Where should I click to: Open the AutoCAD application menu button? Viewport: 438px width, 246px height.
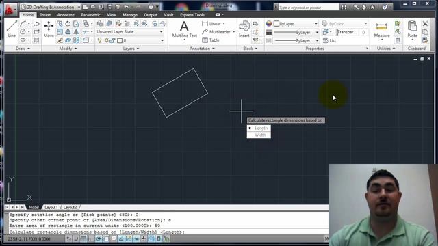point(10,10)
